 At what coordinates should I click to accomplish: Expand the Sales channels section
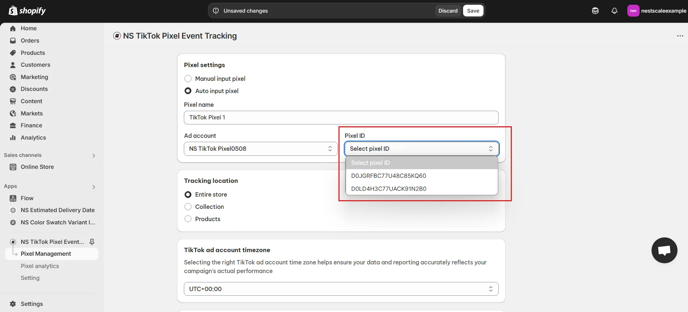(94, 156)
